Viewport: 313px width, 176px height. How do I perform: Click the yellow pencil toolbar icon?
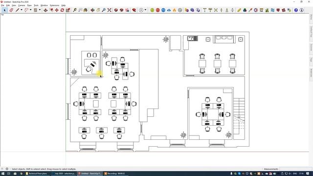tap(239, 10)
